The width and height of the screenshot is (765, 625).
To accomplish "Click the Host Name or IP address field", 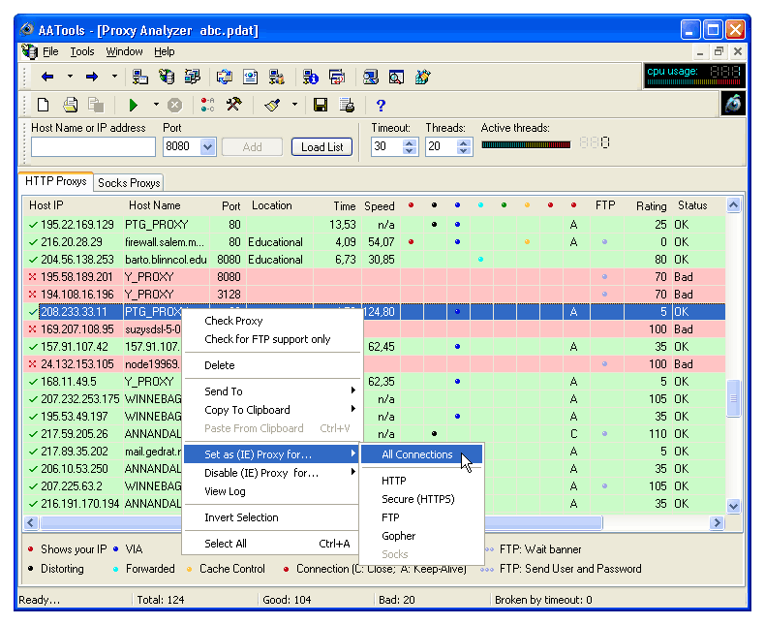I will point(93,147).
